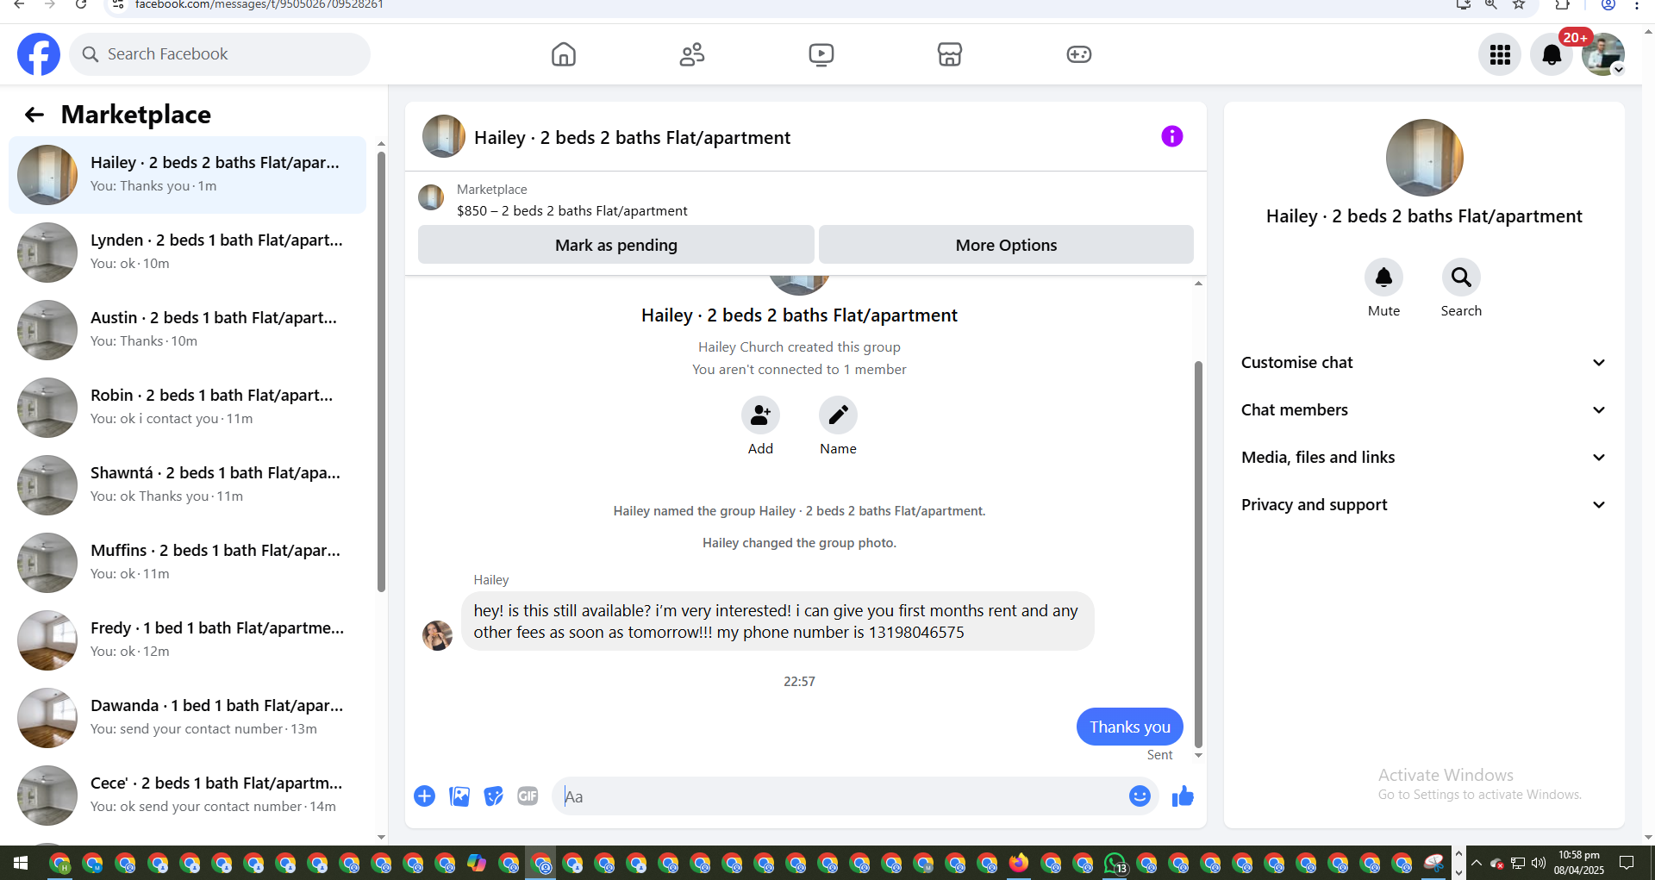
Task: Expand Privacy and support section
Action: pos(1424,505)
